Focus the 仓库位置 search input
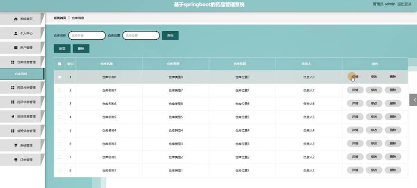 click(141, 36)
